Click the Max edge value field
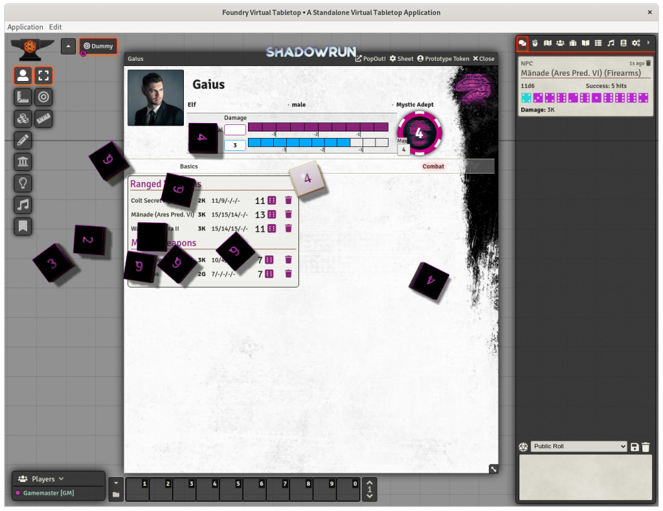 coord(403,150)
